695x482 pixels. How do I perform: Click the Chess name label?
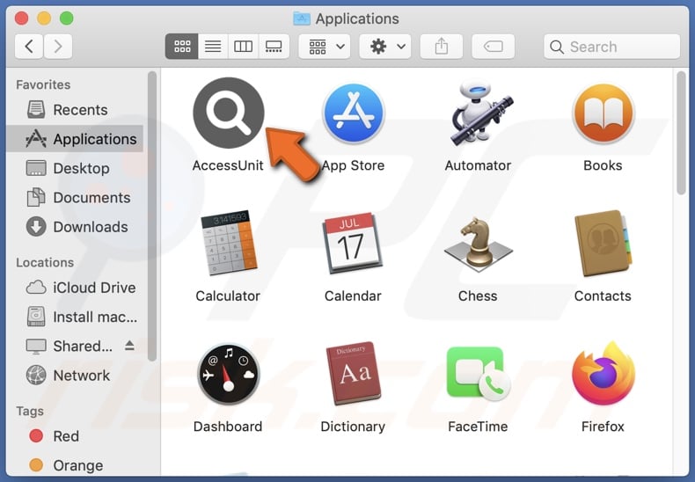coord(479,296)
